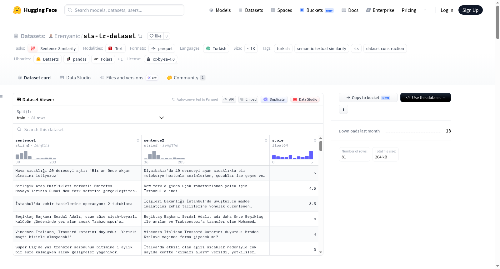Click the like count number
The image size is (500, 269).
pyautogui.click(x=167, y=36)
